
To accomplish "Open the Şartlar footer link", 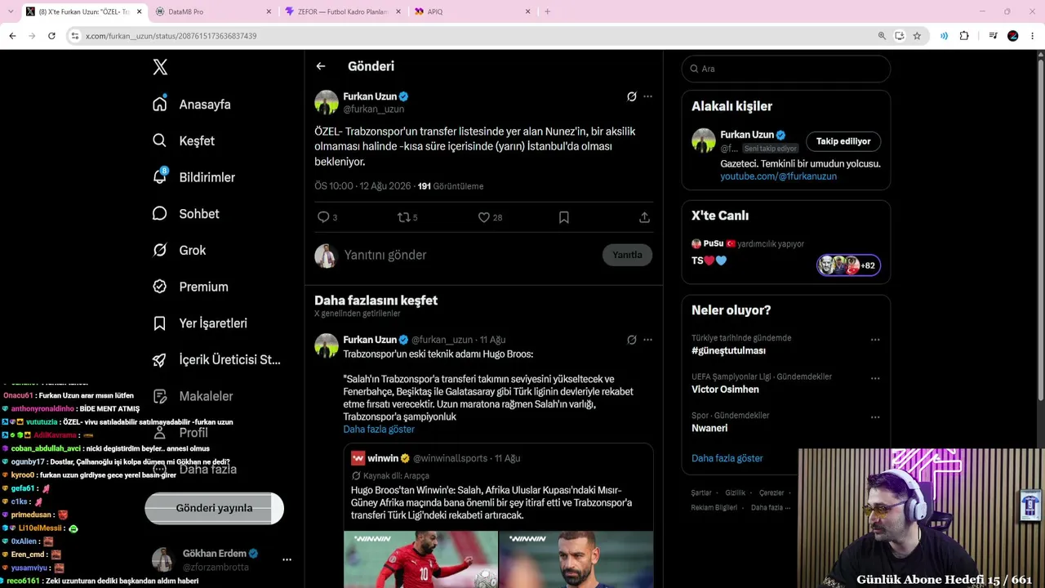I will (701, 493).
